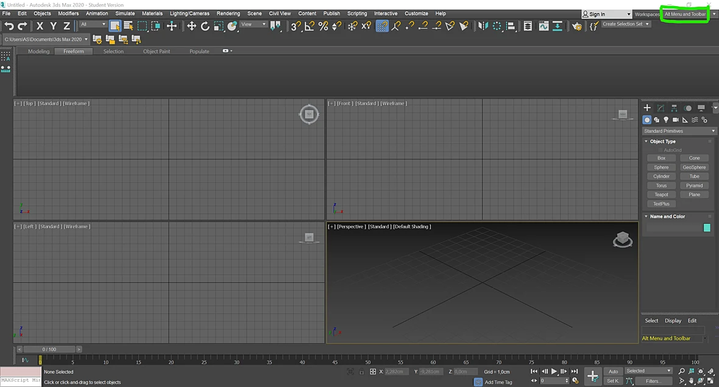This screenshot has width=719, height=387.
Task: Switch to the Modeling ribbon tab
Action: click(x=38, y=51)
